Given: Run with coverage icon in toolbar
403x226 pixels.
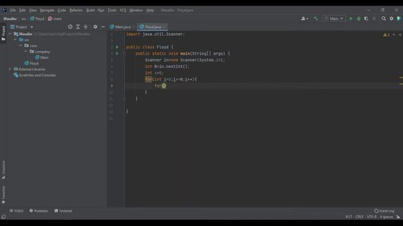Looking at the screenshot, I should point(366,18).
